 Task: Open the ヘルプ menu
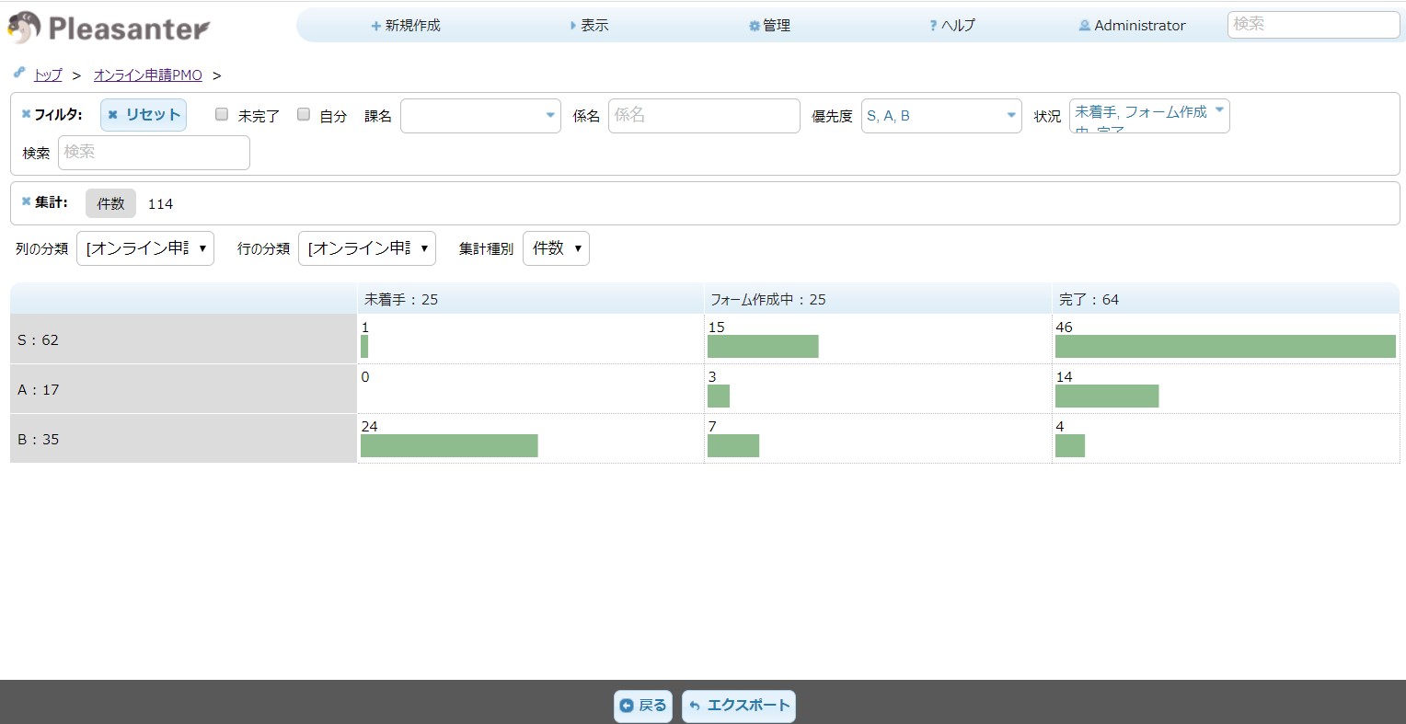tap(952, 26)
